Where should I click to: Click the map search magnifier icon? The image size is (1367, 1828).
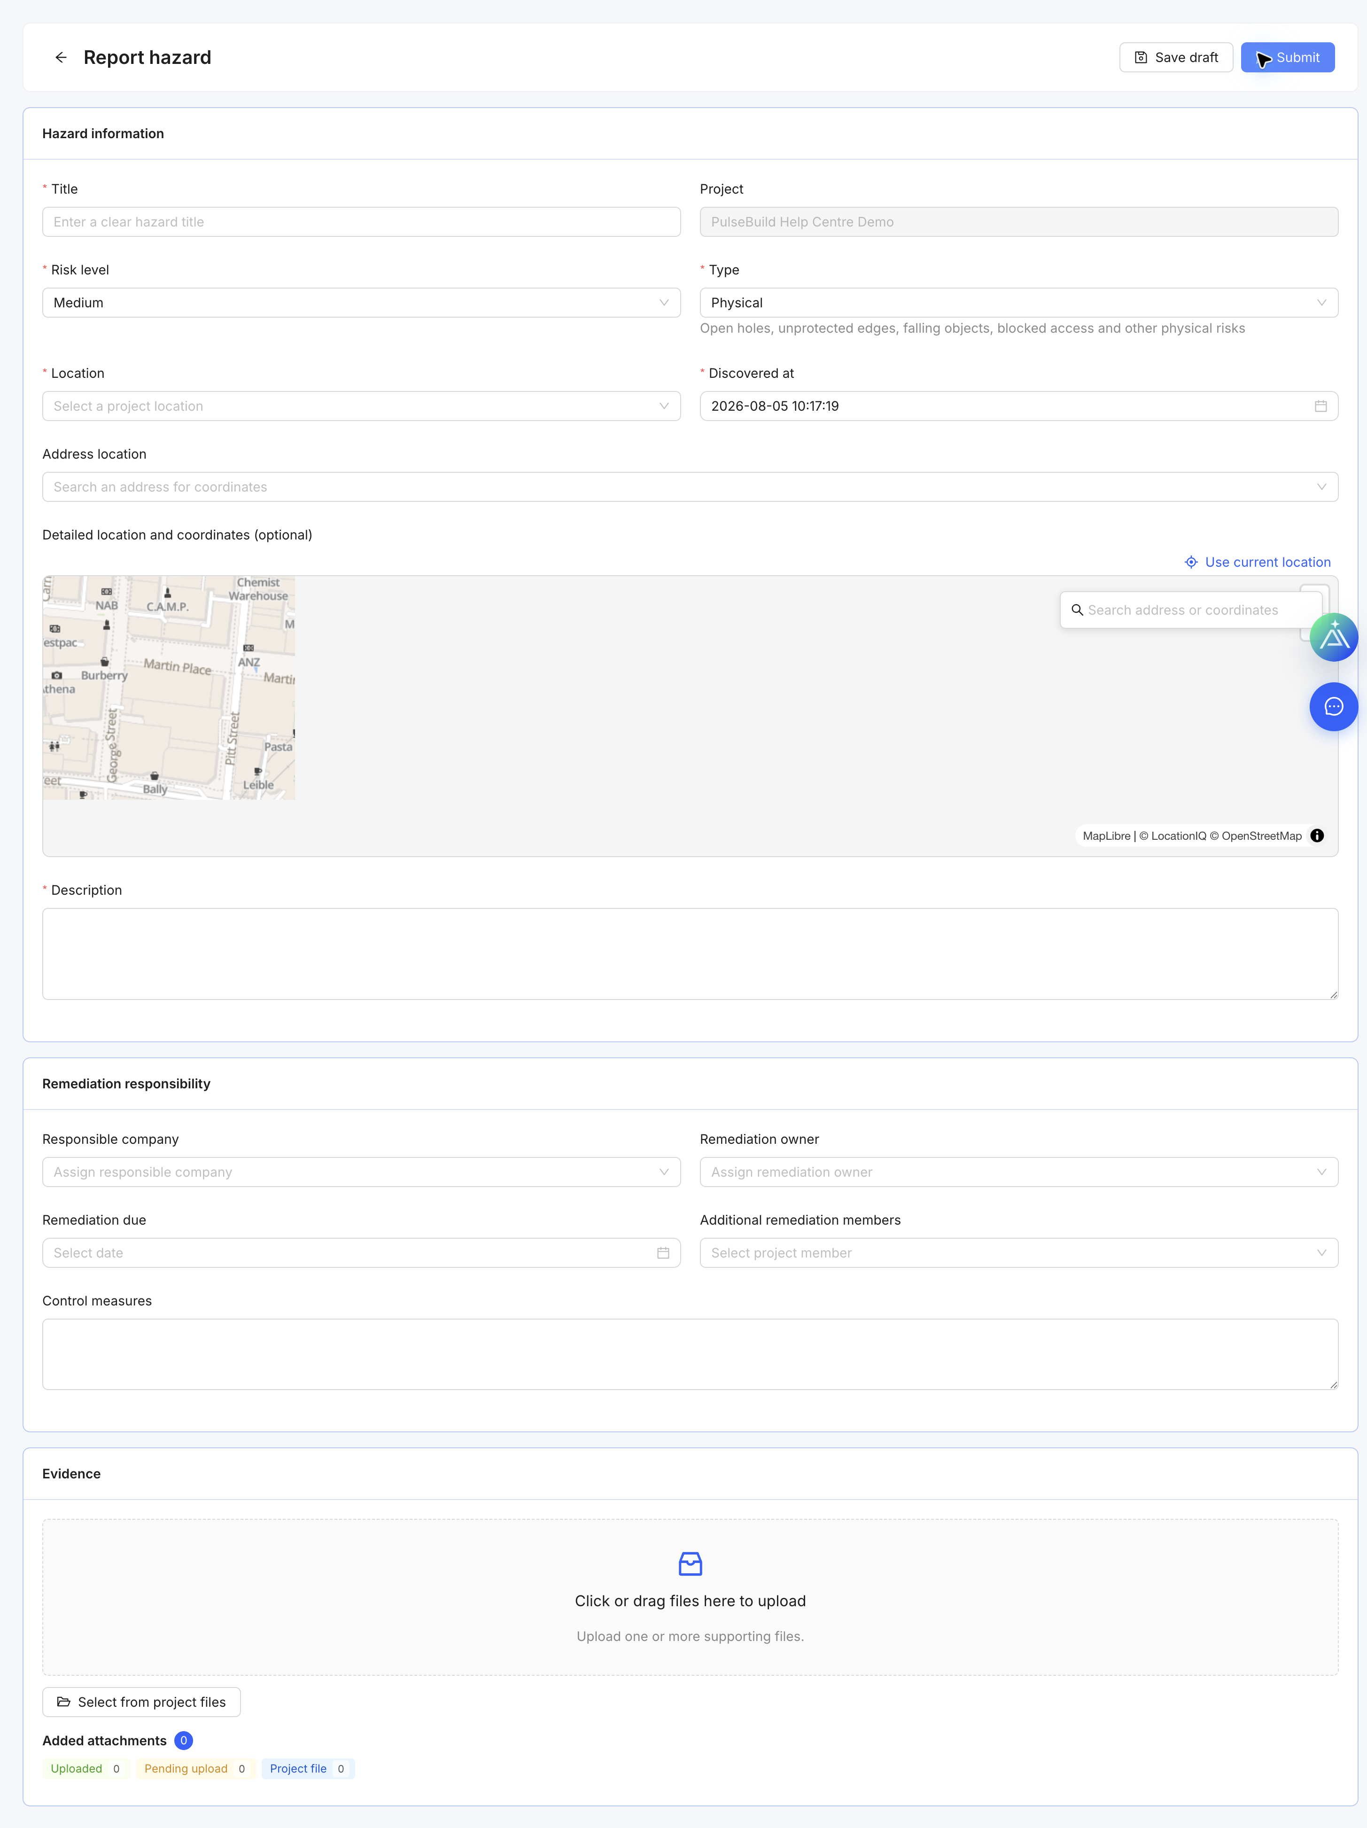(x=1077, y=610)
